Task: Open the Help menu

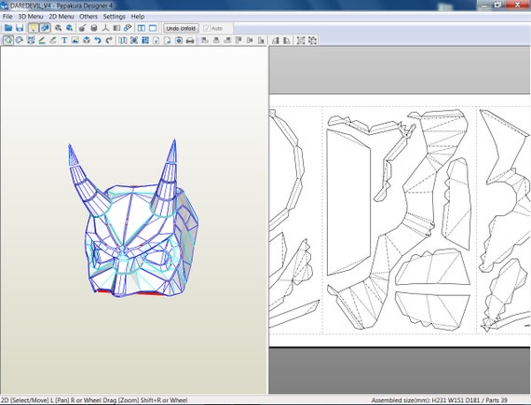Action: click(138, 16)
